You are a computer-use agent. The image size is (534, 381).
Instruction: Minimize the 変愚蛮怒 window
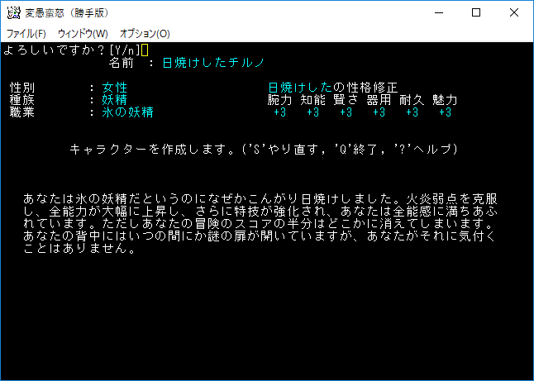coord(437,13)
